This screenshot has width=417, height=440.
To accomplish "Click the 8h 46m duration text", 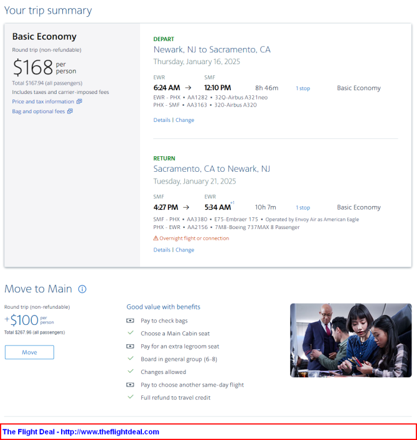I will click(266, 88).
